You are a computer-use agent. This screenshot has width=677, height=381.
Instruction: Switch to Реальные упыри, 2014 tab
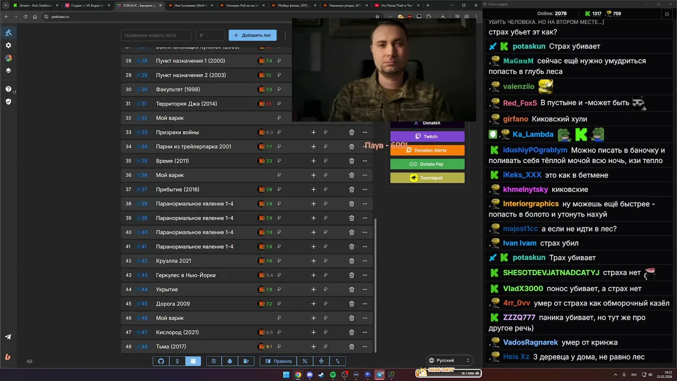pos(345,5)
